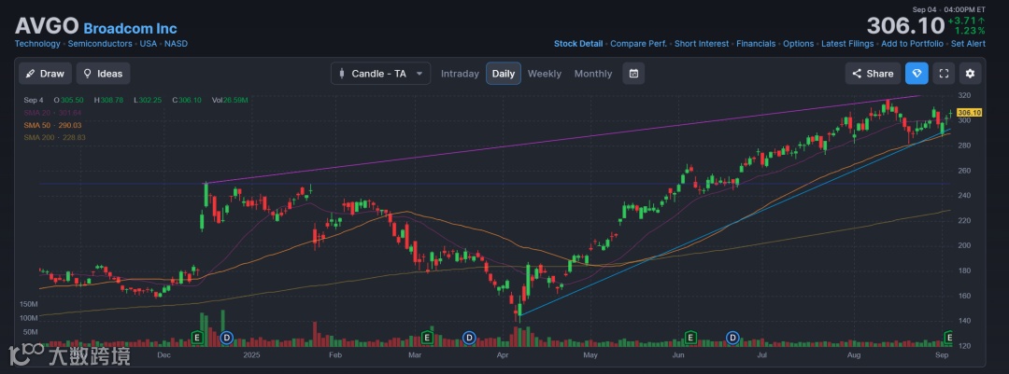Screen dimensions: 1009x374
Task: Click the March earnings E marker
Action: point(426,337)
